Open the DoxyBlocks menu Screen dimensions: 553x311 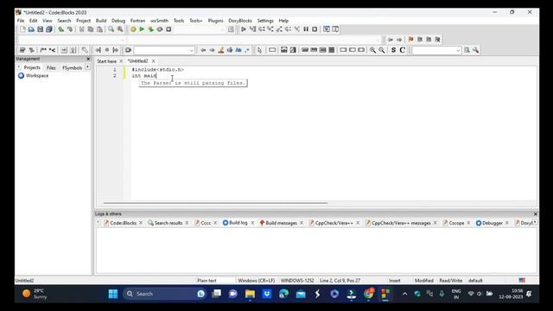click(x=240, y=21)
